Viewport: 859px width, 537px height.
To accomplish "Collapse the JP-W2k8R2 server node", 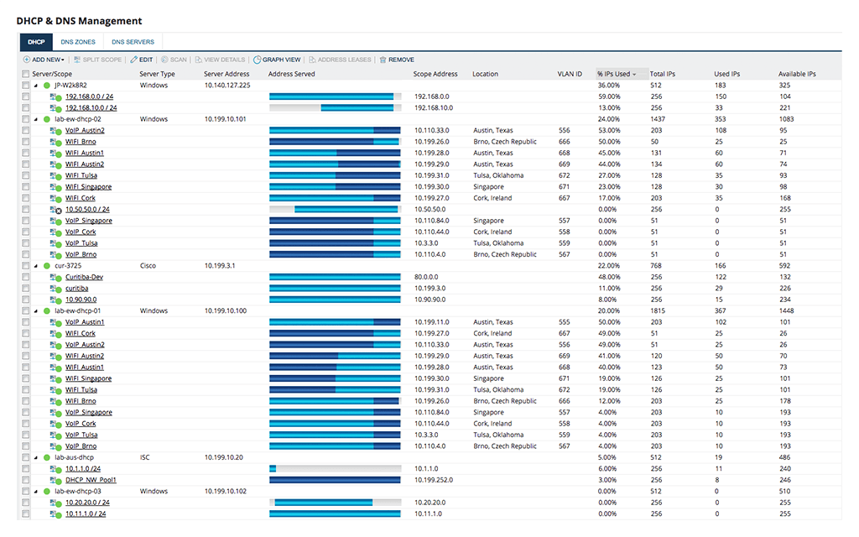I will (x=35, y=86).
